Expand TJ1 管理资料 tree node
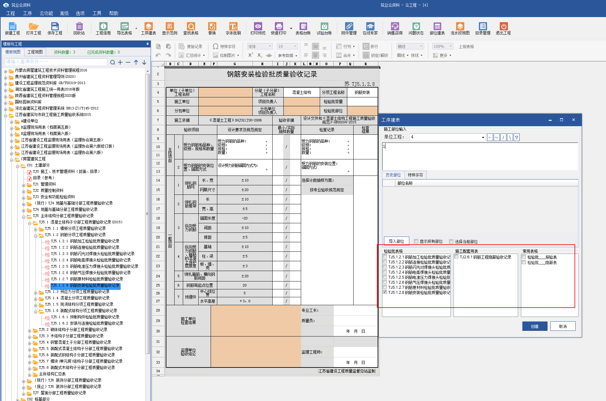 (24, 185)
